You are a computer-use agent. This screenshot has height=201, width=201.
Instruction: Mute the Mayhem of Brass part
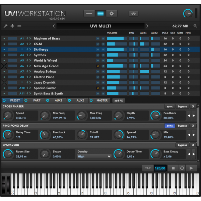pyautogui.click(x=98, y=39)
